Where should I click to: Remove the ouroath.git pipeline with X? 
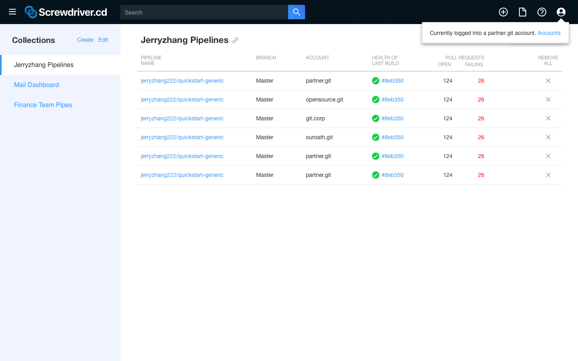click(548, 137)
